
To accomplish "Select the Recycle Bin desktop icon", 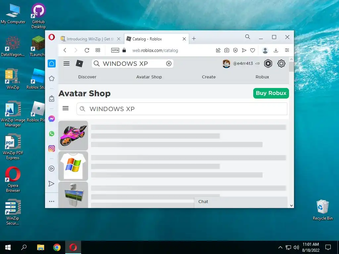I will (x=322, y=210).
